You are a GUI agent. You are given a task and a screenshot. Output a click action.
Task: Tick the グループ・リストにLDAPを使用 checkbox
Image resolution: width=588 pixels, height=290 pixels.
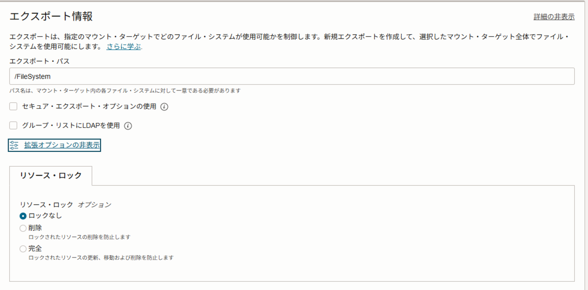tap(13, 126)
